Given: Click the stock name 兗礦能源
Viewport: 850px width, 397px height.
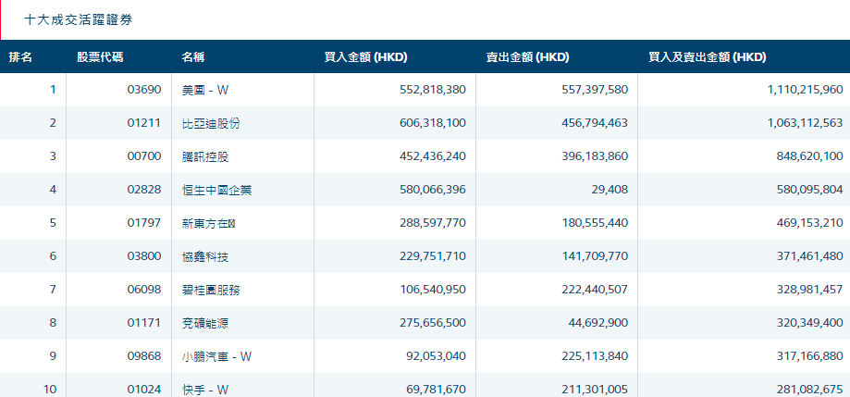Looking at the screenshot, I should tap(205, 323).
